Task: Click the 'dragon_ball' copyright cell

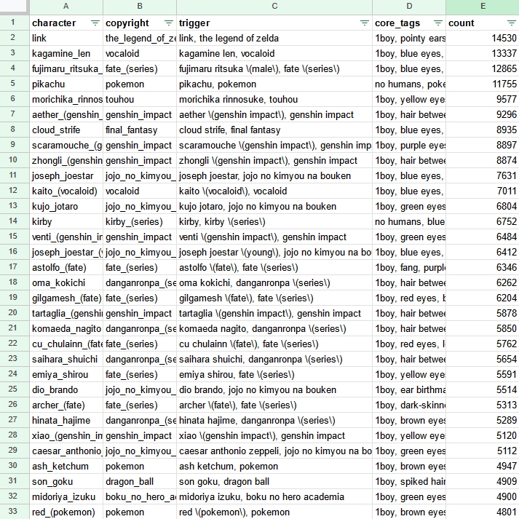Action: [x=140, y=482]
